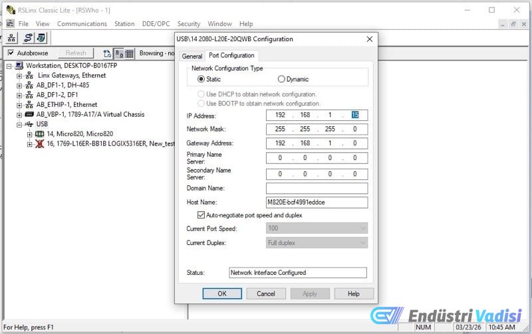Click the Refresh button in RSWho
The height and width of the screenshot is (334, 532).
point(76,53)
